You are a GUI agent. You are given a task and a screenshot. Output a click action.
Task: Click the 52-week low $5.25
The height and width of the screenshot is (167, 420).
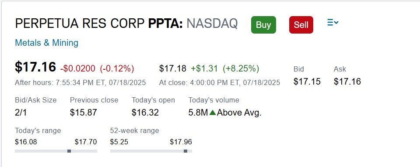[119, 142]
